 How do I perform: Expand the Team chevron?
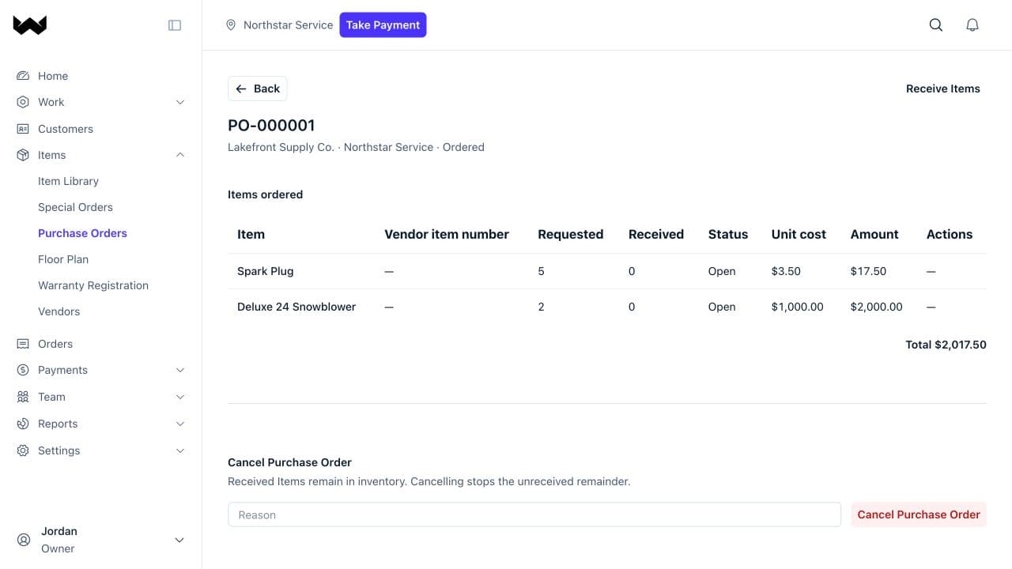click(x=179, y=397)
